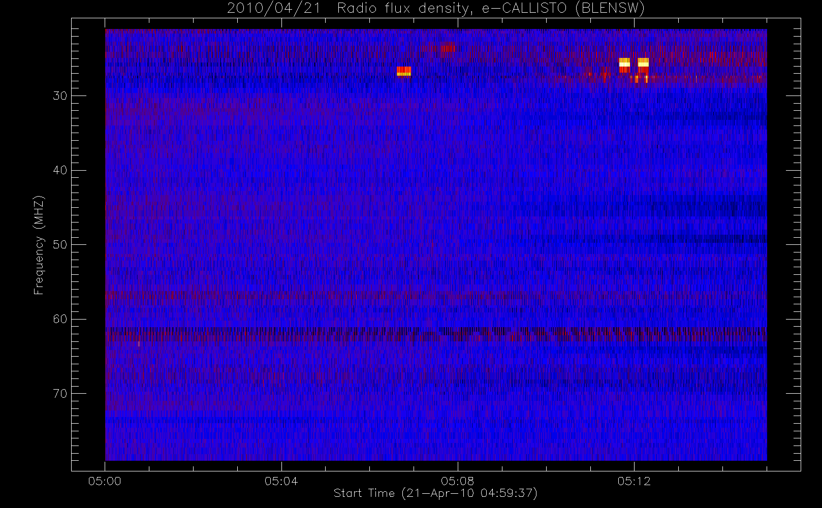Click the '30' frequency tick label
822x508 pixels.
[x=60, y=96]
